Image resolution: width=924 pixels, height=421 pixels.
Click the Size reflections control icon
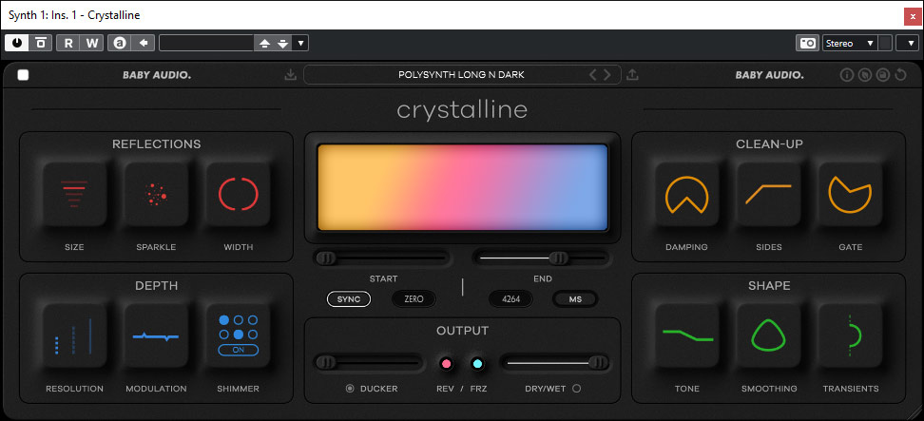[74, 194]
